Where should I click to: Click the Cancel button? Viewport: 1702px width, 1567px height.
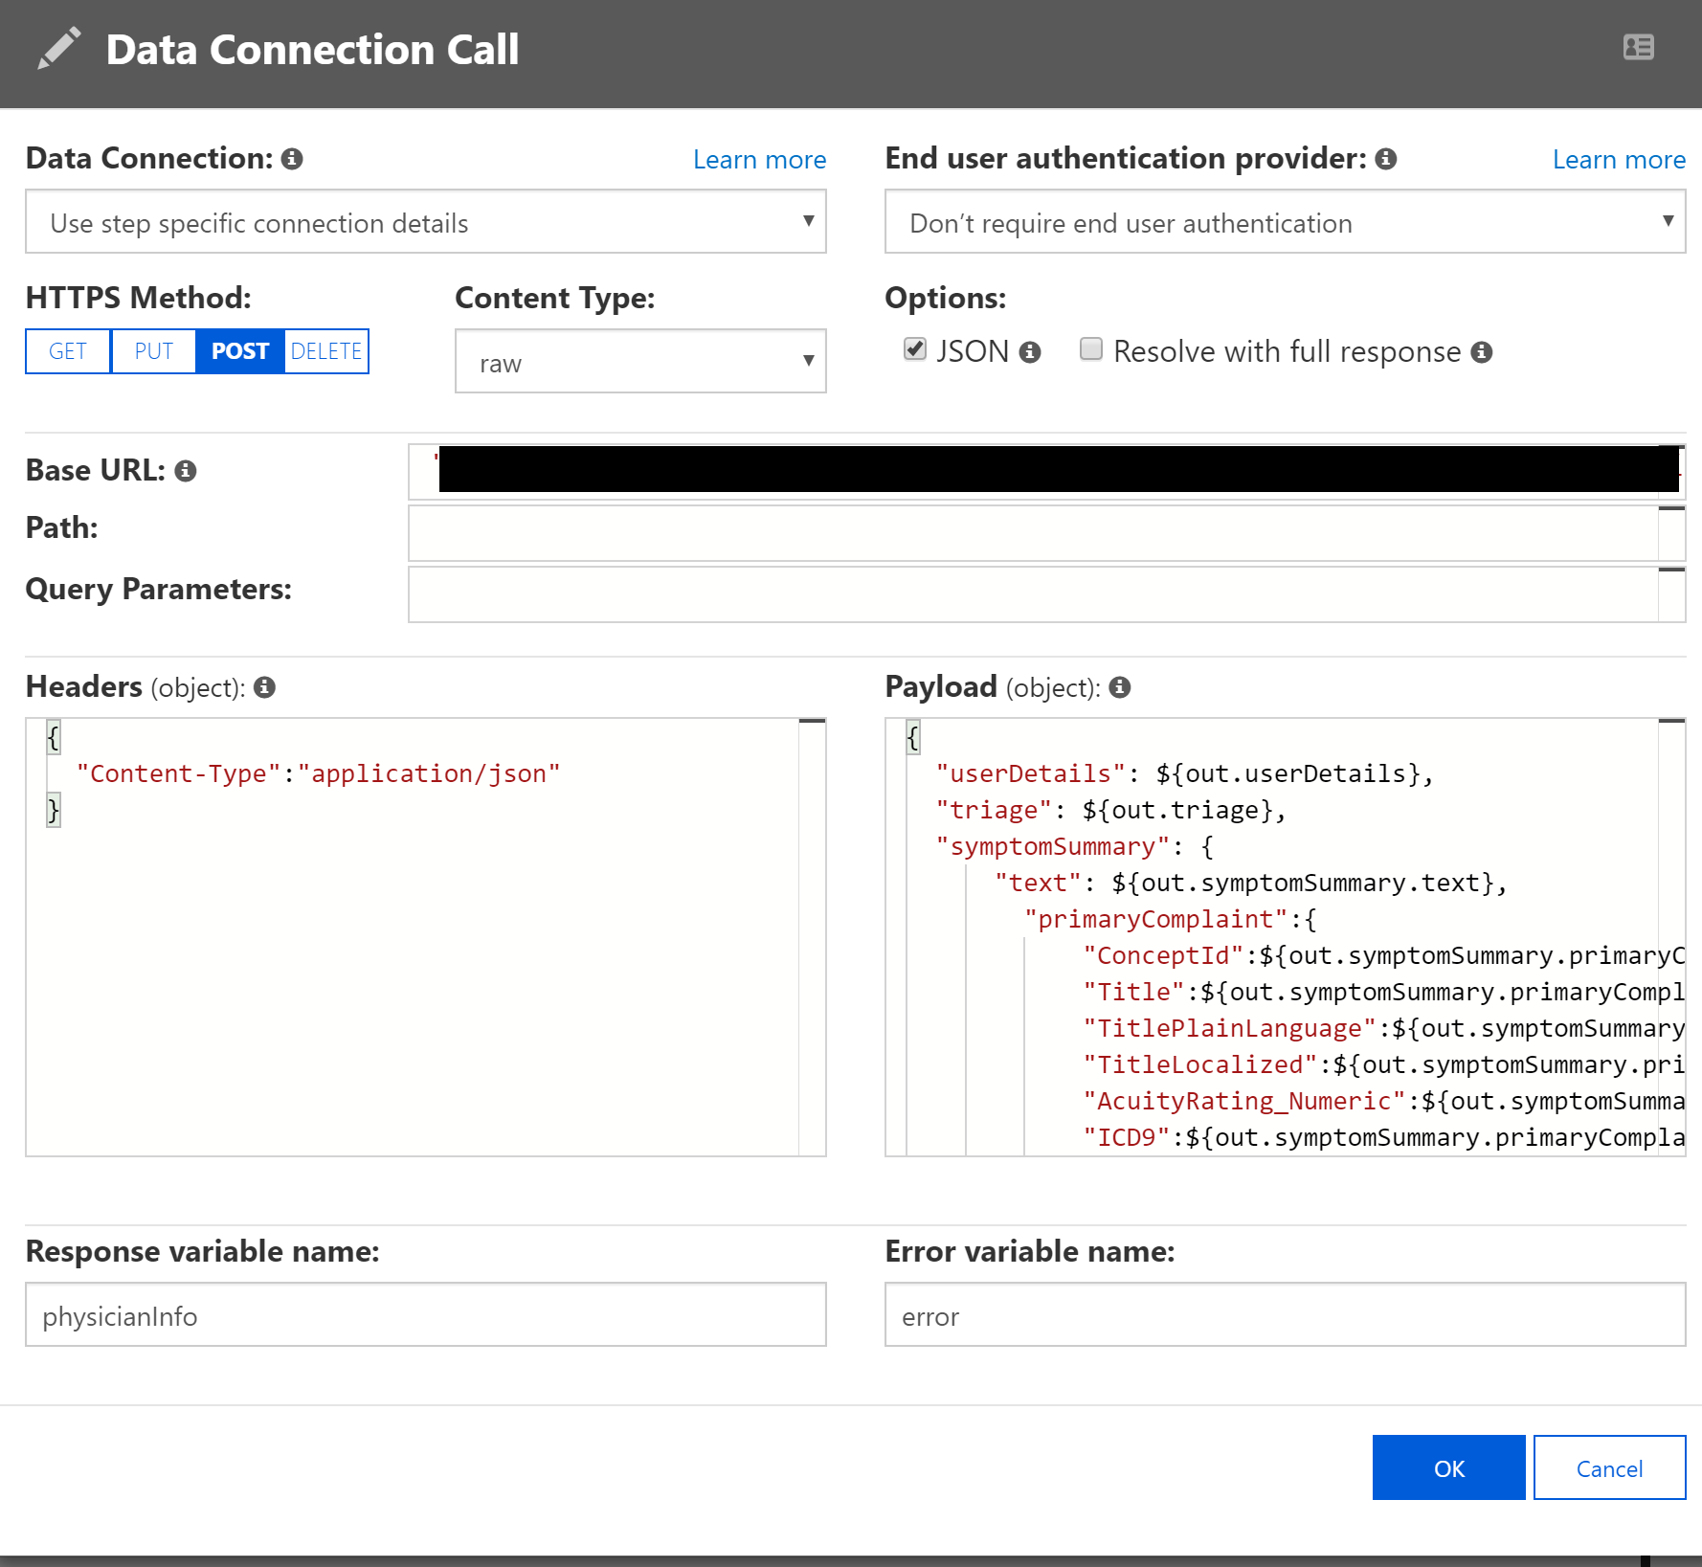tap(1609, 1467)
